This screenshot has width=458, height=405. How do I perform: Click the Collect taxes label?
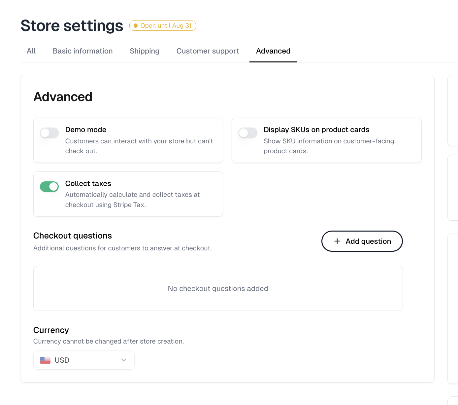tap(88, 183)
